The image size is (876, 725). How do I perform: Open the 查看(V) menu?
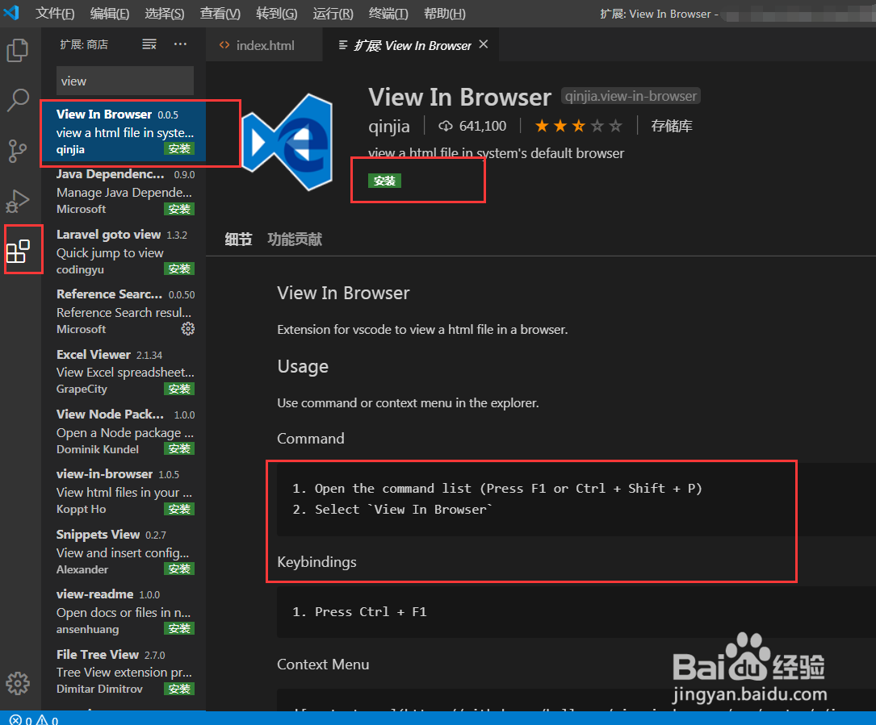220,14
